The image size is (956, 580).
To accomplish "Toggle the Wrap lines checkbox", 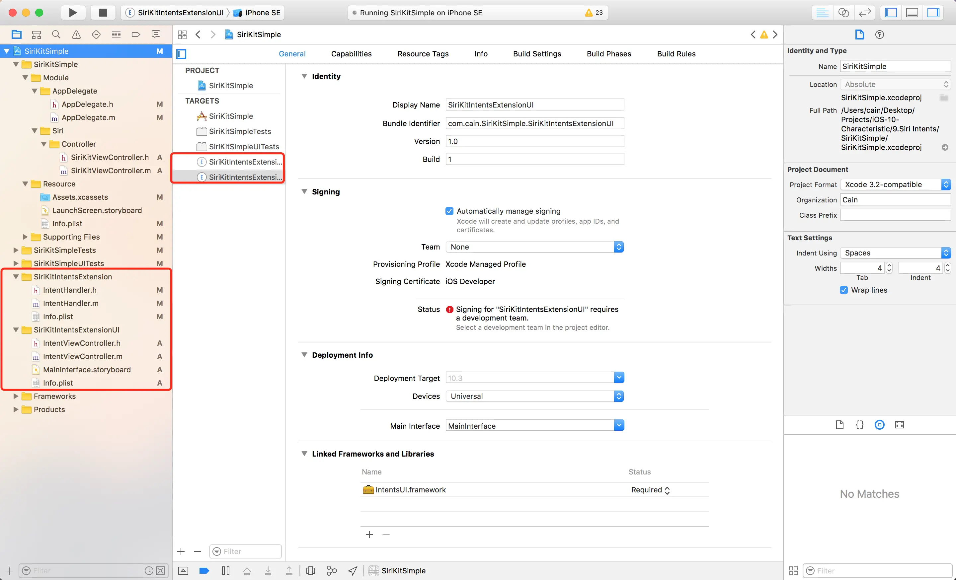I will 844,290.
